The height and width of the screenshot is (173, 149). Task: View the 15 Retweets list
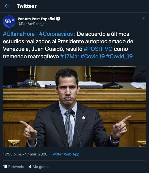[x=14, y=166]
